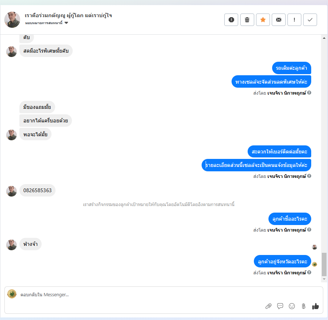Click help icon beside last sender name

coord(309,273)
